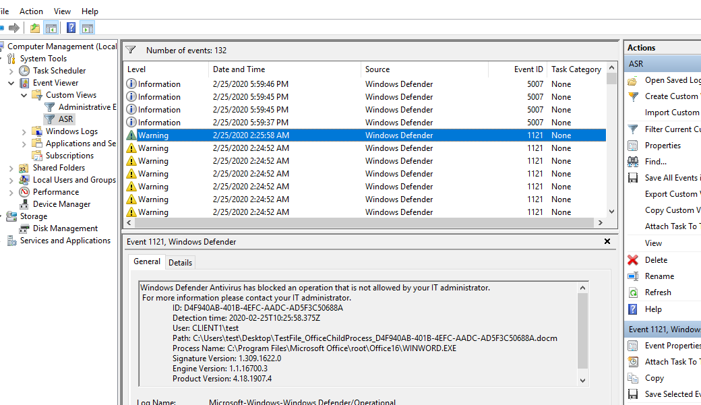The width and height of the screenshot is (701, 405).
Task: Click the Find binoculars icon
Action: tap(633, 161)
